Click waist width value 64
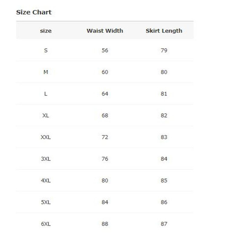This screenshot has height=242, width=242. pyautogui.click(x=105, y=94)
